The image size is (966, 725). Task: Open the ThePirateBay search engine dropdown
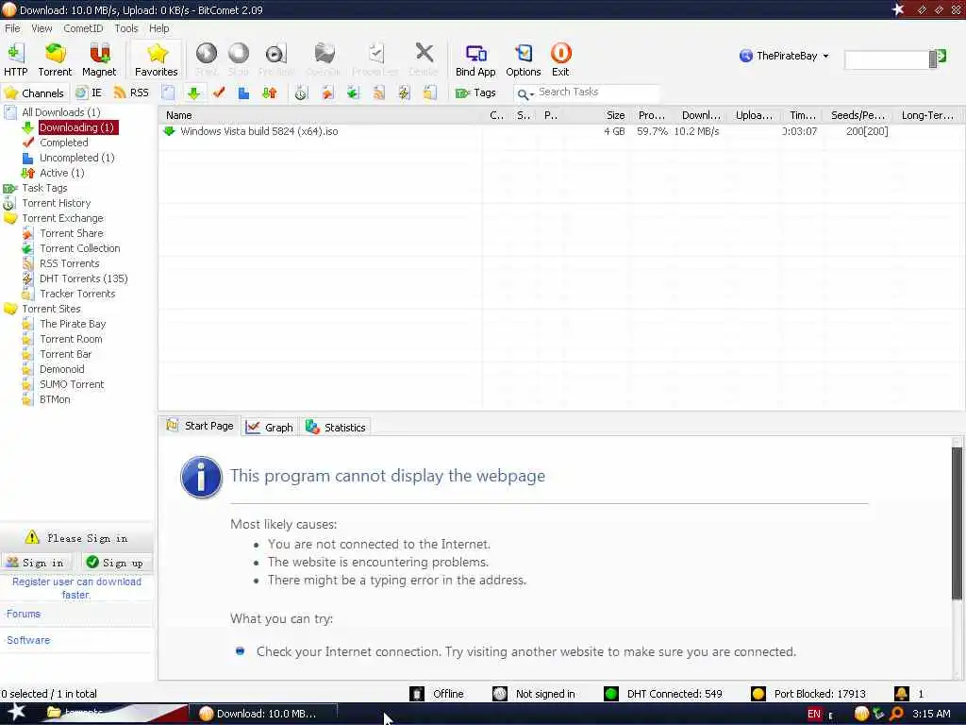point(784,56)
